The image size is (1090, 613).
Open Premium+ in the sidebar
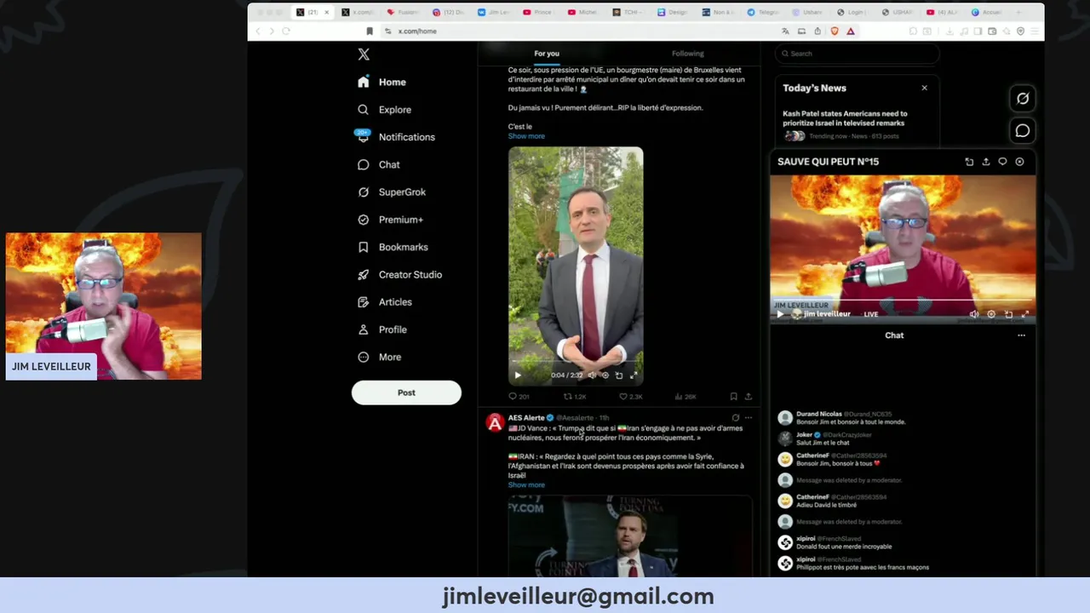[390, 220]
